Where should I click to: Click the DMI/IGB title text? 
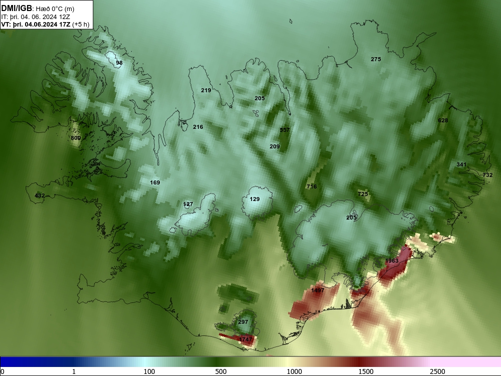click(17, 8)
